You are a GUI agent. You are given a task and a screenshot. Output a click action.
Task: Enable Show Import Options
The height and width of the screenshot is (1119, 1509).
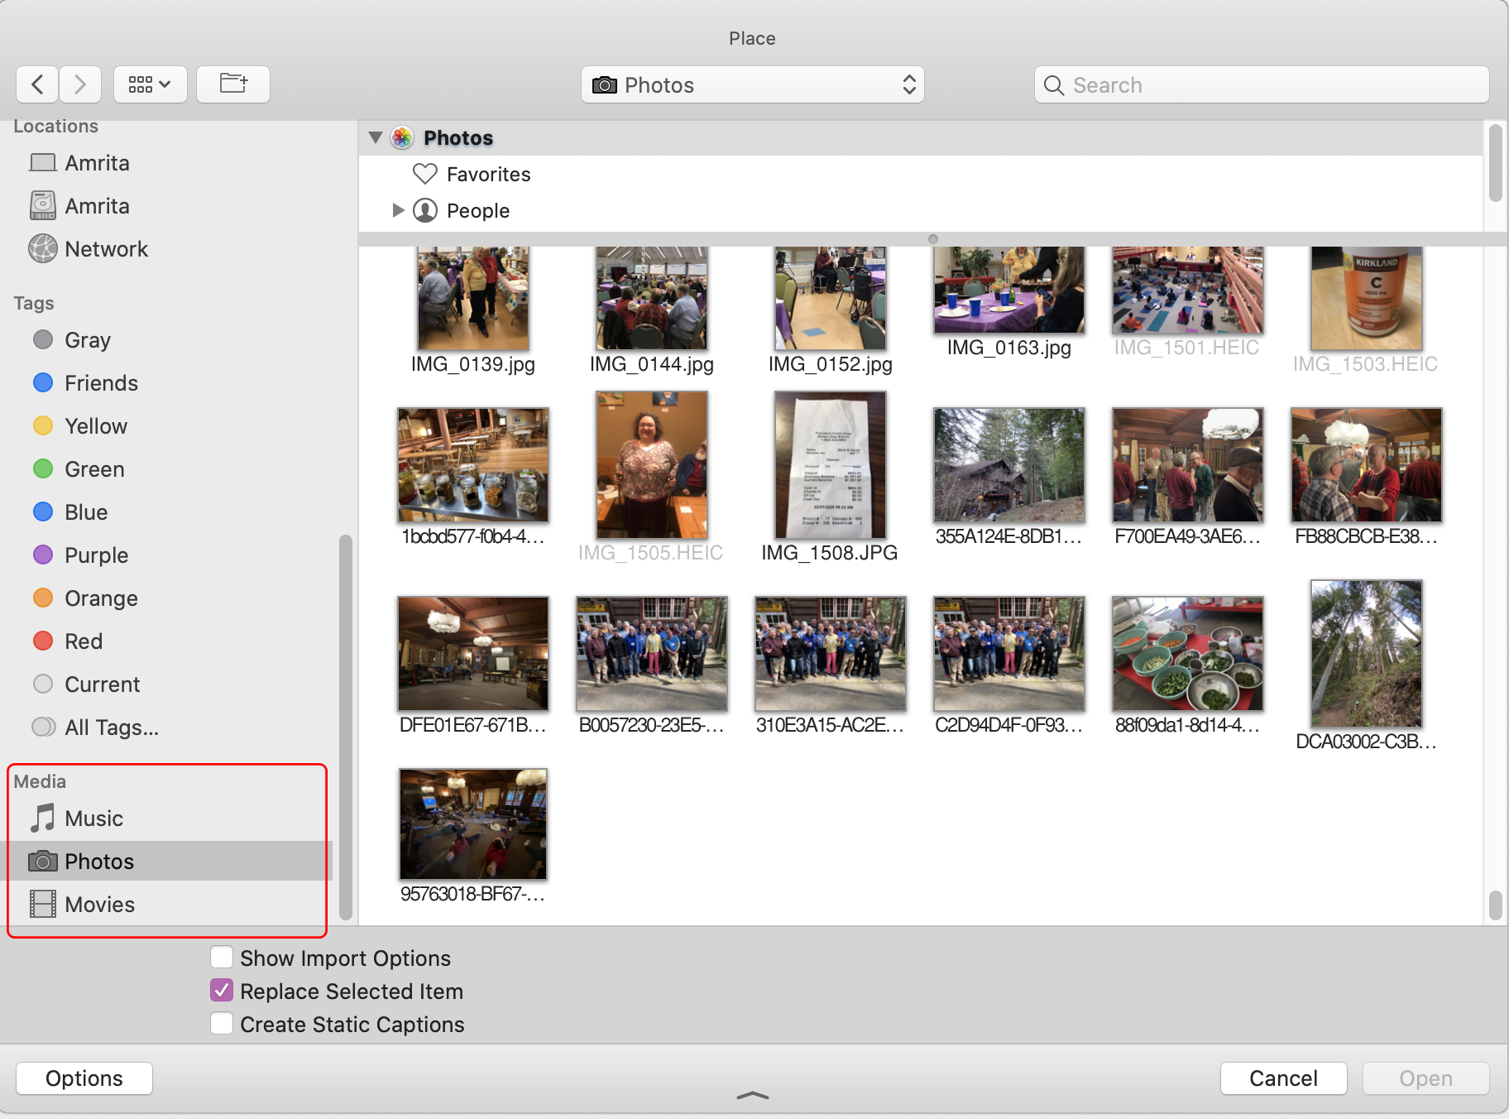(x=221, y=957)
